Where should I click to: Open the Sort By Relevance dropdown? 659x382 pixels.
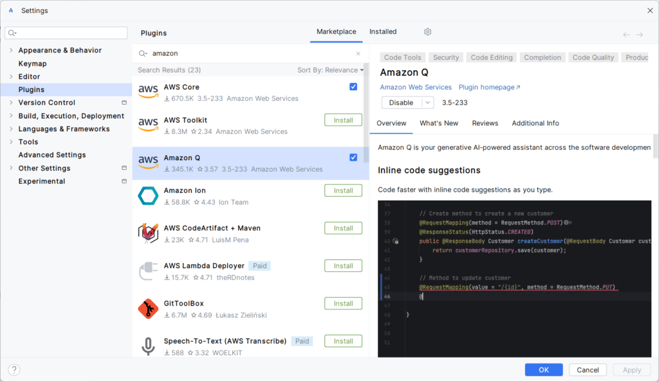tap(330, 70)
